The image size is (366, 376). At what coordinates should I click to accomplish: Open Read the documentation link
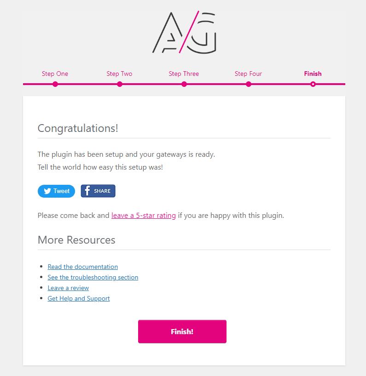(x=82, y=267)
